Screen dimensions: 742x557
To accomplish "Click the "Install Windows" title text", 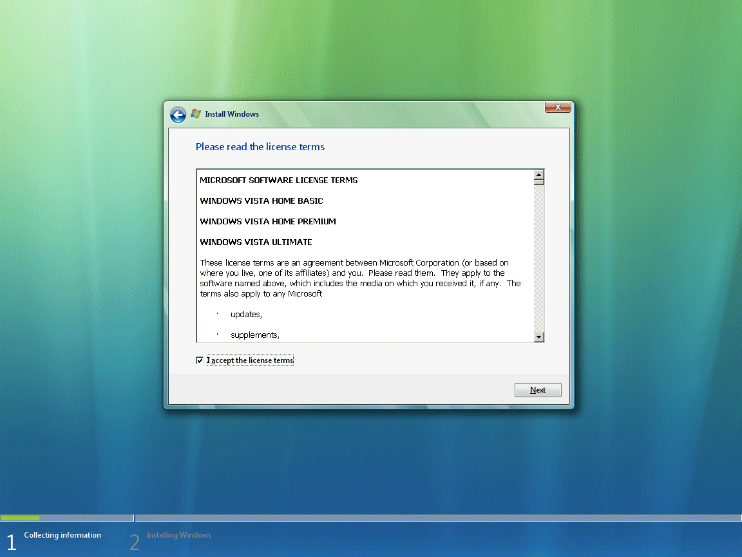I will click(232, 114).
